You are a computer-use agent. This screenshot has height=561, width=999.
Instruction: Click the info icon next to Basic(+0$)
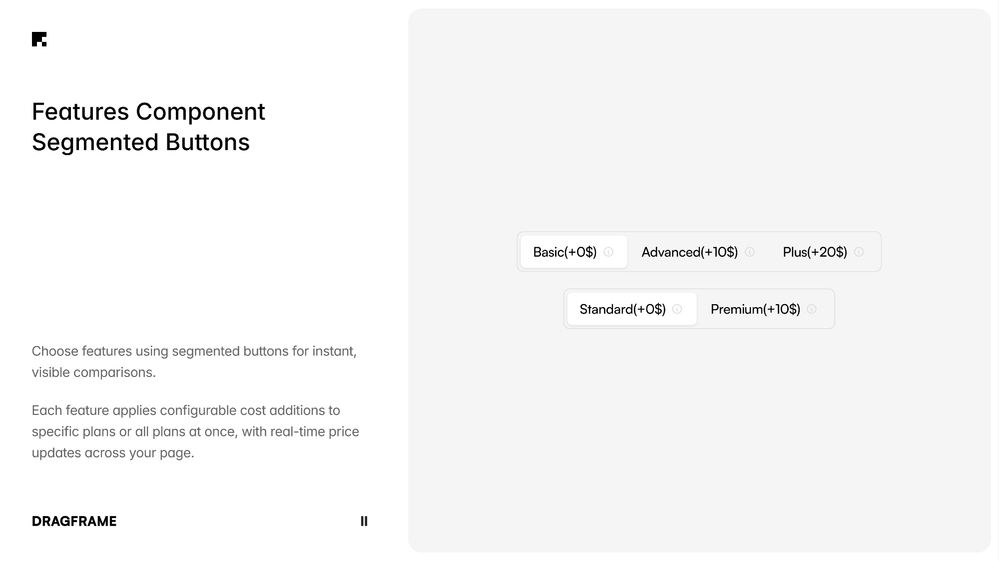pos(608,252)
